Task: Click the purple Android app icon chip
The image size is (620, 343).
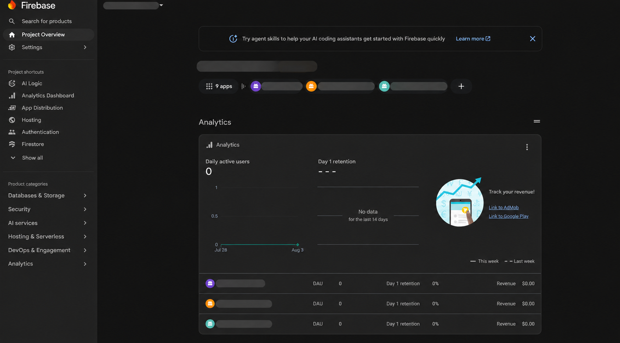Action: click(256, 86)
